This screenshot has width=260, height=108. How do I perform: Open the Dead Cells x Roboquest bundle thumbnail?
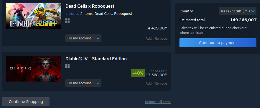(x=34, y=16)
